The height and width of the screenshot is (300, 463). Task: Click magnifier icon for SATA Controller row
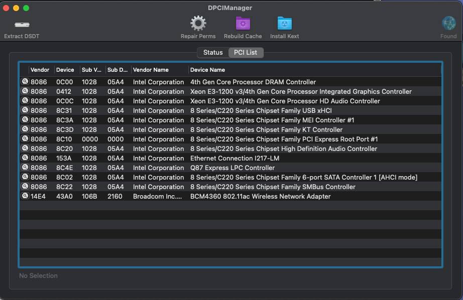coord(25,177)
